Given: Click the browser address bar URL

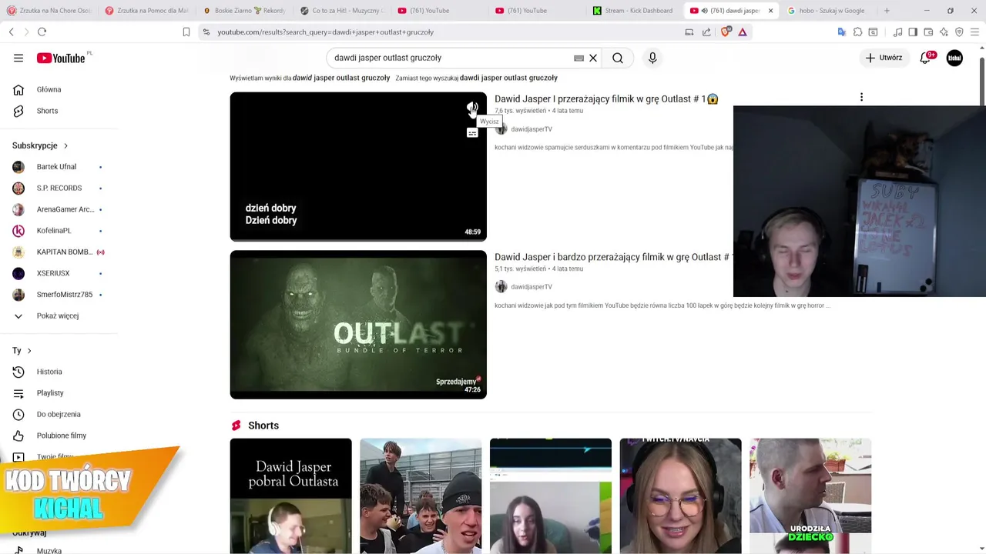Looking at the screenshot, I should 326,32.
